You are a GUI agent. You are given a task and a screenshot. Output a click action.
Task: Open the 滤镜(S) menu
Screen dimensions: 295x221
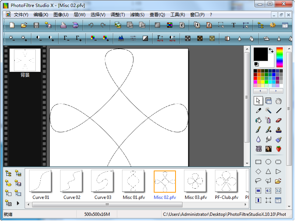pos(137,15)
